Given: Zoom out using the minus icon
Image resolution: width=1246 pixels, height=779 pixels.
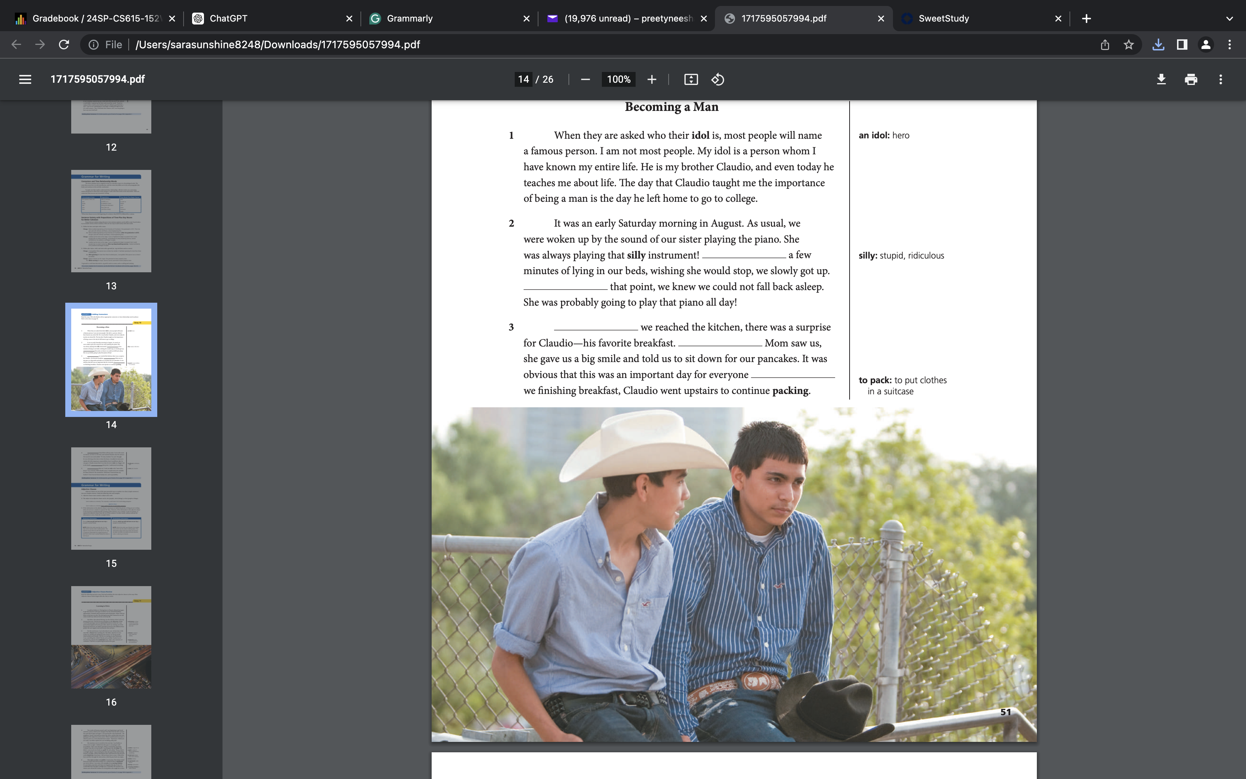Looking at the screenshot, I should coord(585,79).
